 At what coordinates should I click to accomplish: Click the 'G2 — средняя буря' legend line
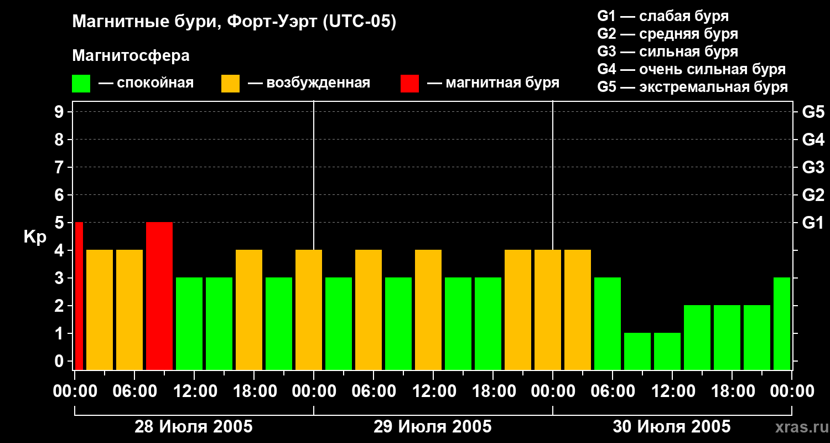point(667,34)
